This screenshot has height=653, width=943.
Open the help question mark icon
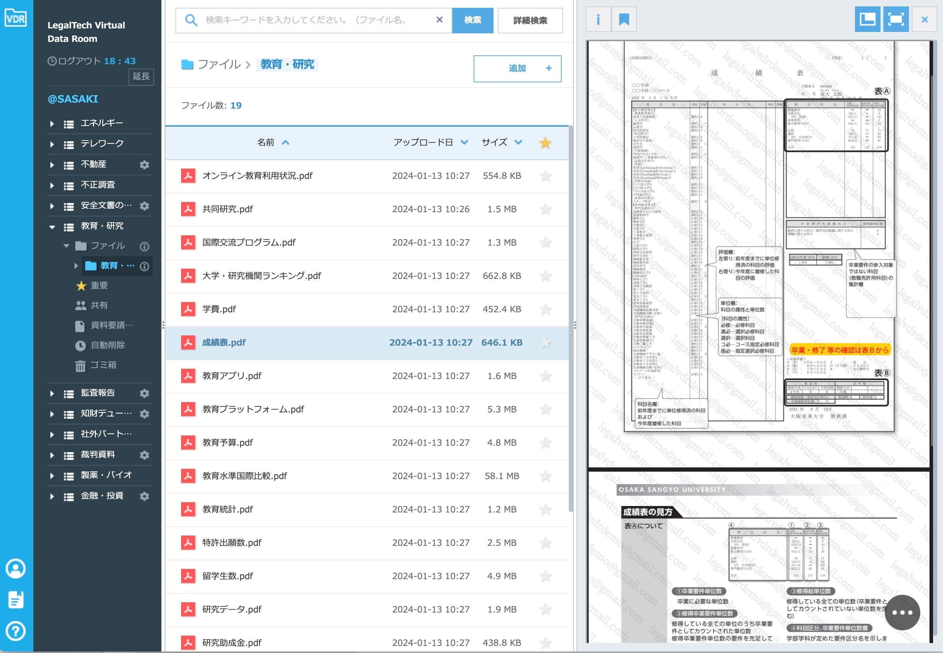pos(16,631)
